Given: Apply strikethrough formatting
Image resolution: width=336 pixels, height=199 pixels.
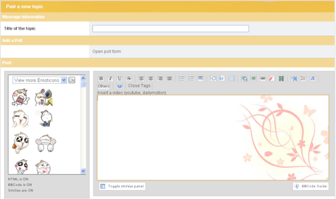Looking at the screenshot, I should (129, 78).
